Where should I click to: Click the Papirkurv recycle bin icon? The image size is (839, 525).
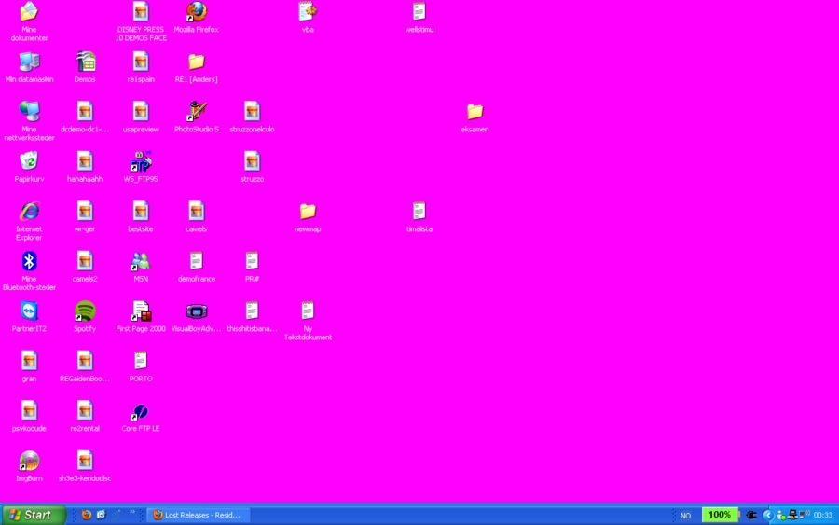(x=29, y=161)
